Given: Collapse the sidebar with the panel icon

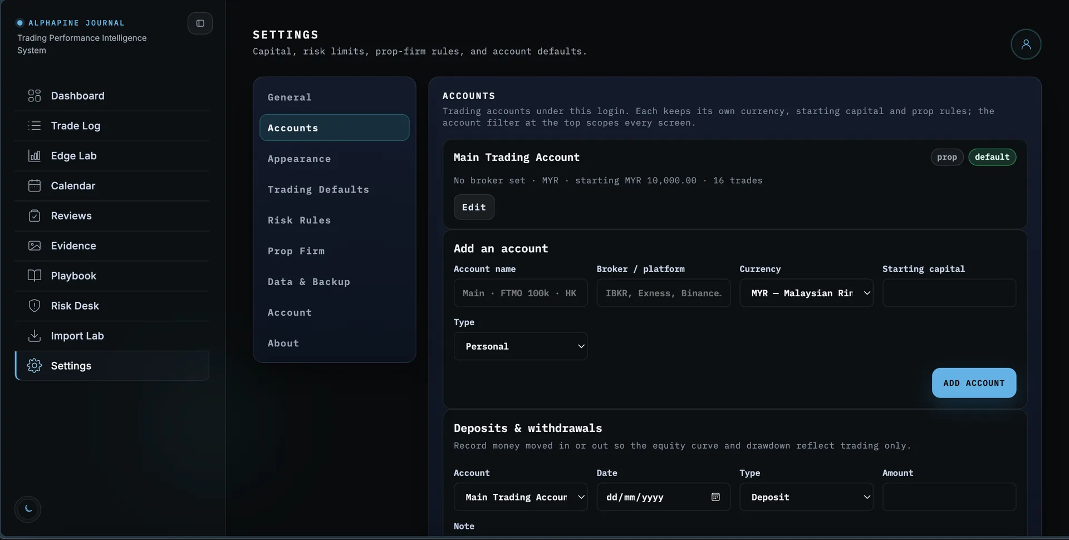Looking at the screenshot, I should [x=200, y=23].
